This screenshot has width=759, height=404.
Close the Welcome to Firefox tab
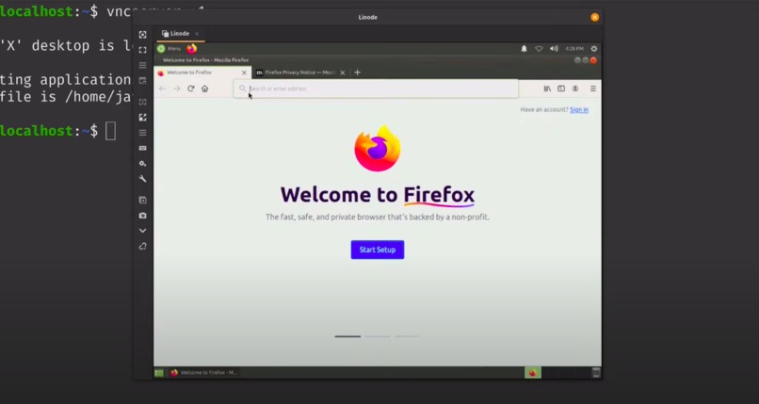[244, 73]
